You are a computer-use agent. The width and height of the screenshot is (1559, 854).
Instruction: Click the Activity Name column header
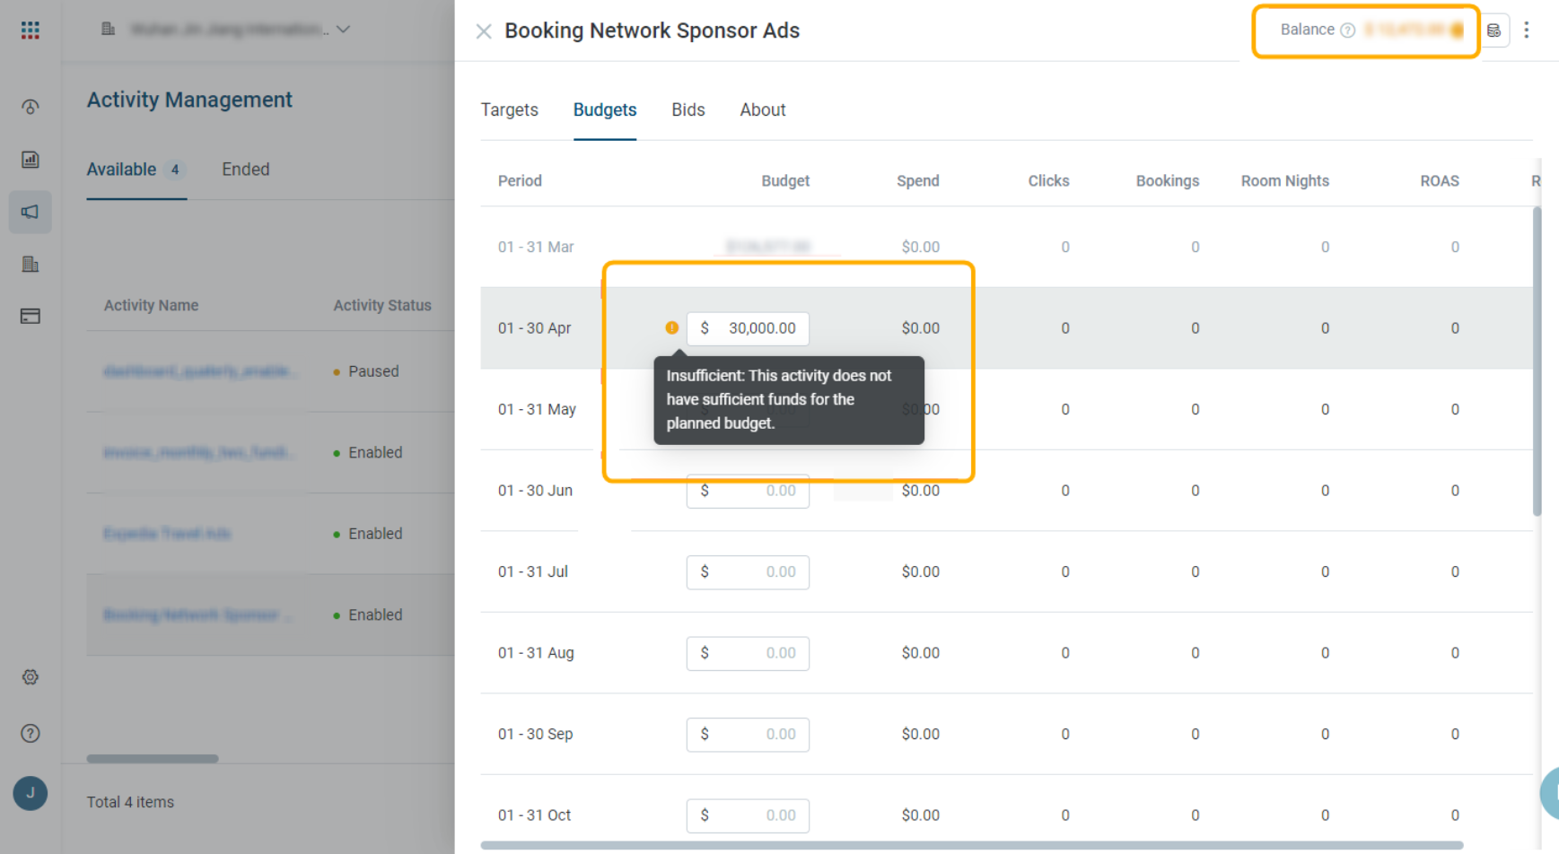[x=151, y=306]
